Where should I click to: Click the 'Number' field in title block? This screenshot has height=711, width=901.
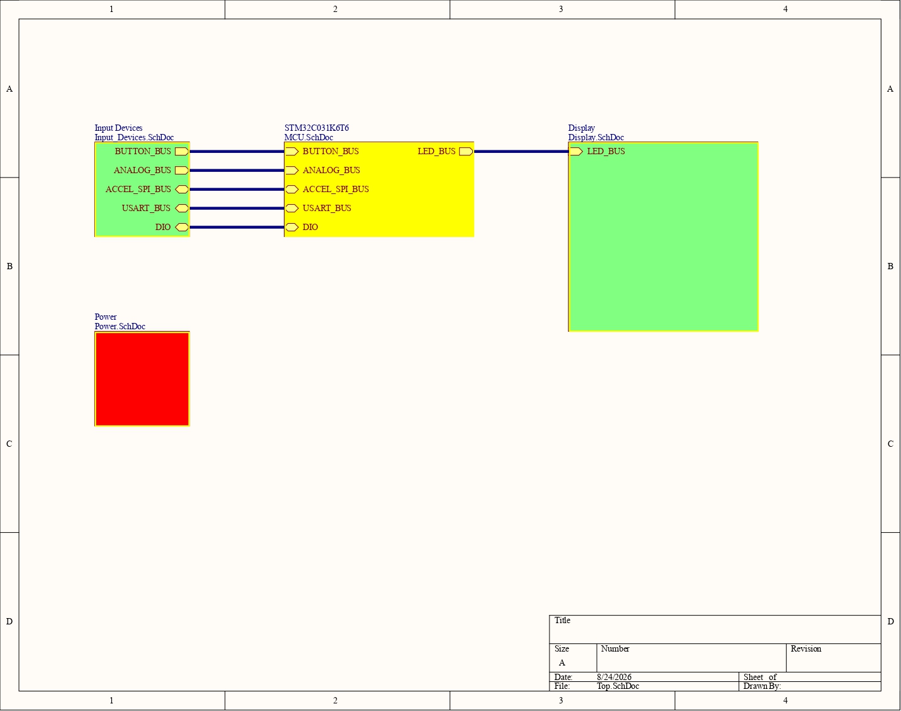pyautogui.click(x=692, y=658)
